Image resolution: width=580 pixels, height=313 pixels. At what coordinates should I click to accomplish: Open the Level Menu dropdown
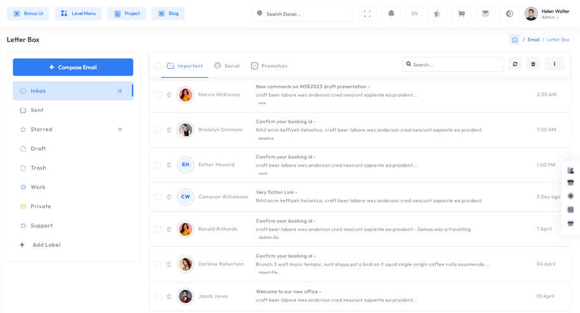[x=78, y=13]
